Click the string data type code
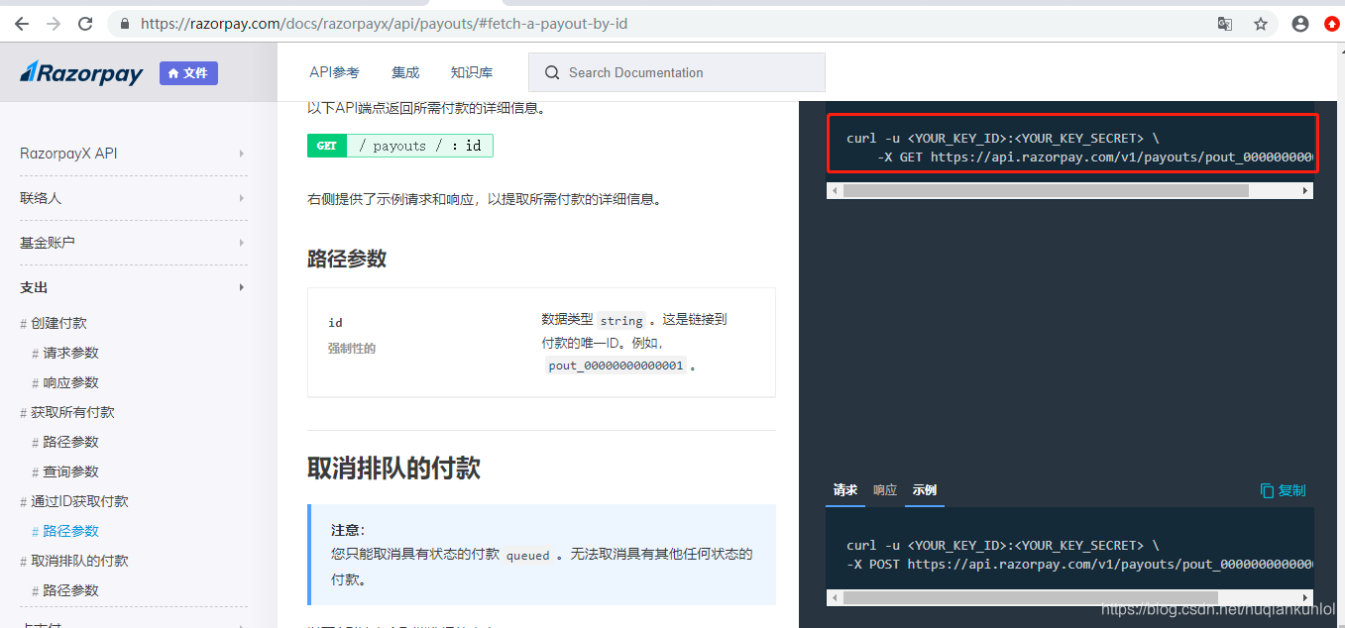 click(x=621, y=320)
